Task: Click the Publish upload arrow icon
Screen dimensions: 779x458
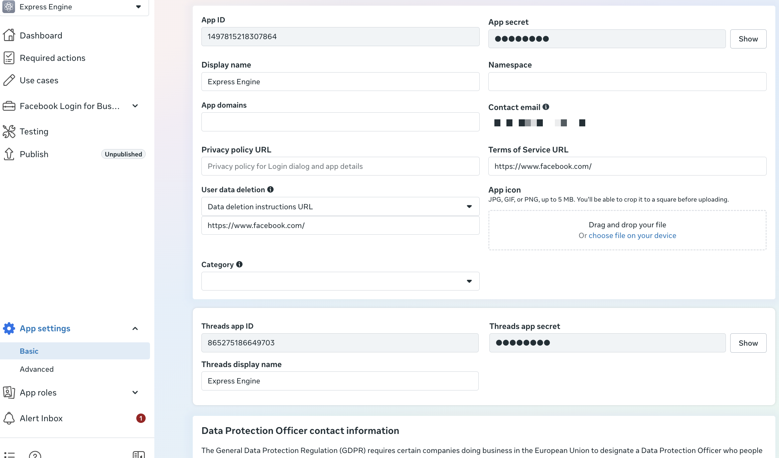Action: [x=9, y=154]
